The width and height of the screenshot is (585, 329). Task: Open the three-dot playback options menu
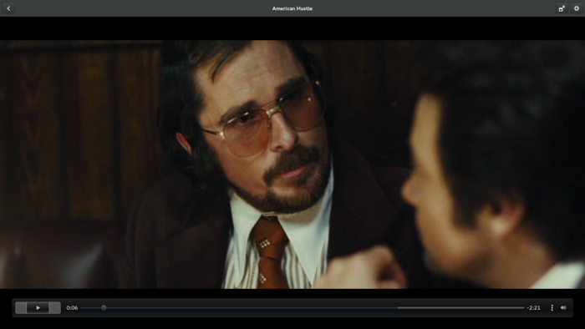(552, 308)
